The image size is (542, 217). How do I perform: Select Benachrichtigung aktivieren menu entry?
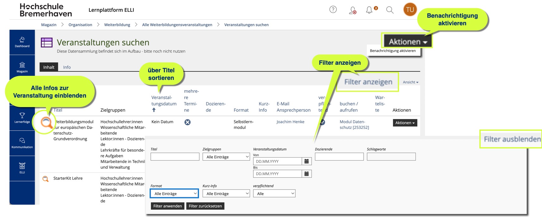coord(393,51)
